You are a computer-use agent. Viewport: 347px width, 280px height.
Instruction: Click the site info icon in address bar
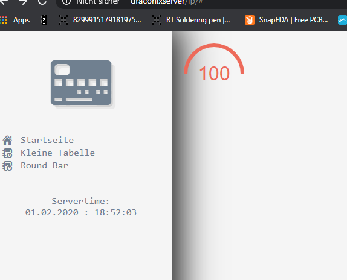coord(66,2)
